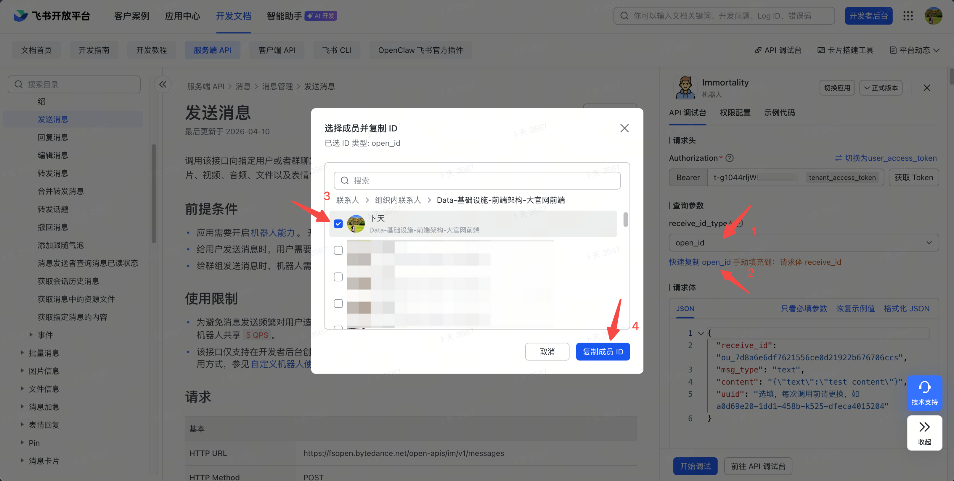Open the OpenClaw 飞书官方插件 tab

click(421, 50)
